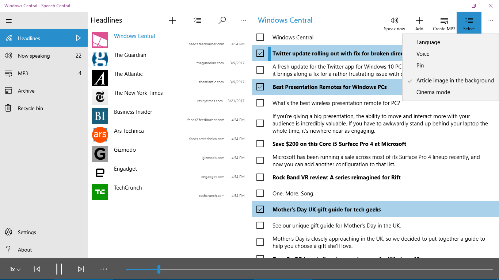Select the 'One. More. Song.' paragraph text

click(293, 193)
